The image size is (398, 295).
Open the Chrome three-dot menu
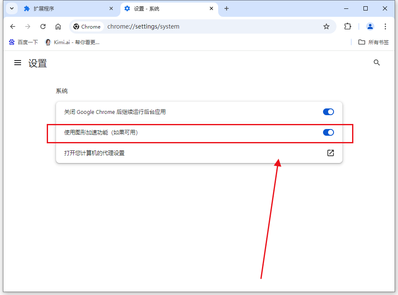[x=385, y=26]
